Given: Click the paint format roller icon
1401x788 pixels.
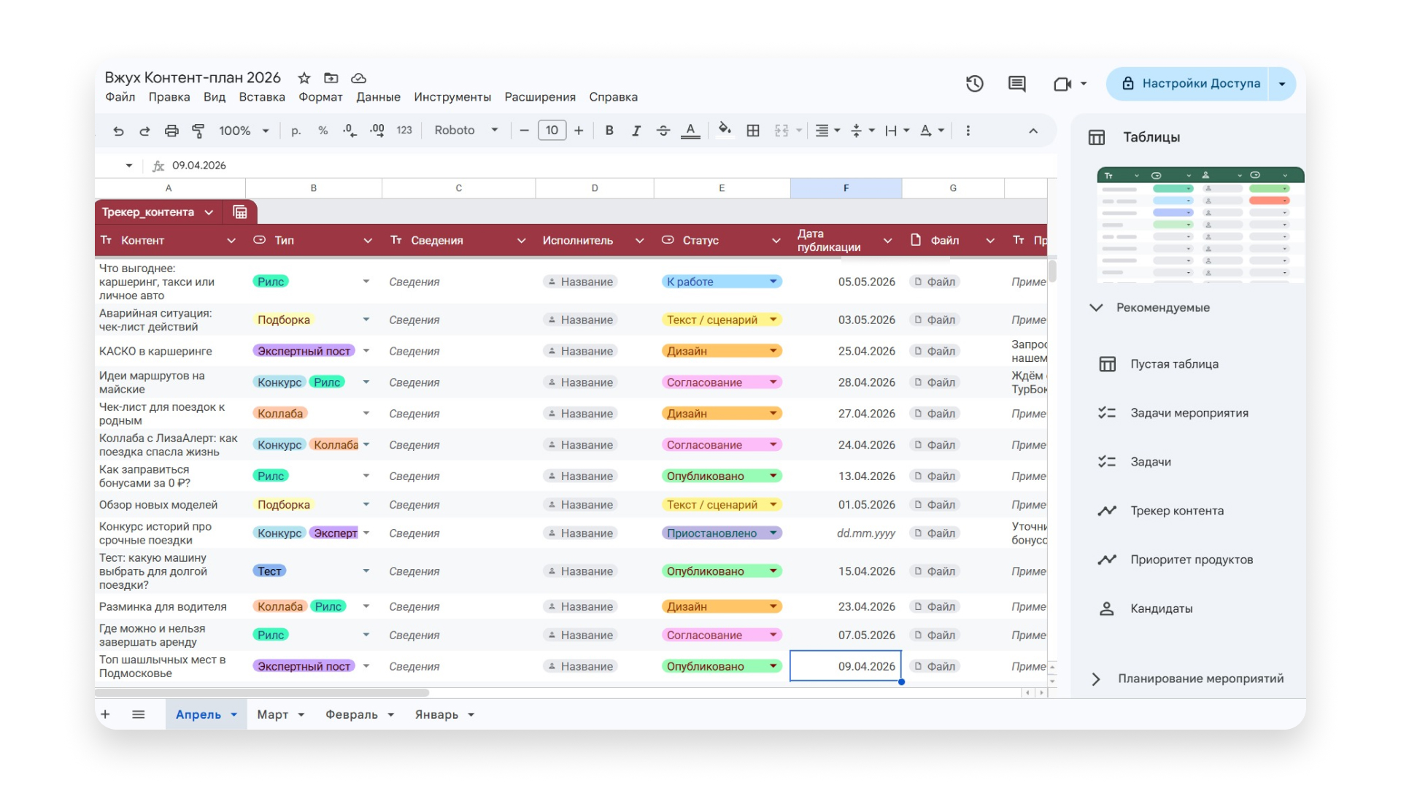Looking at the screenshot, I should coord(198,131).
